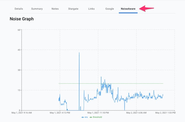Switch to the Summary tab
Image resolution: width=185 pixels, height=122 pixels.
point(37,9)
